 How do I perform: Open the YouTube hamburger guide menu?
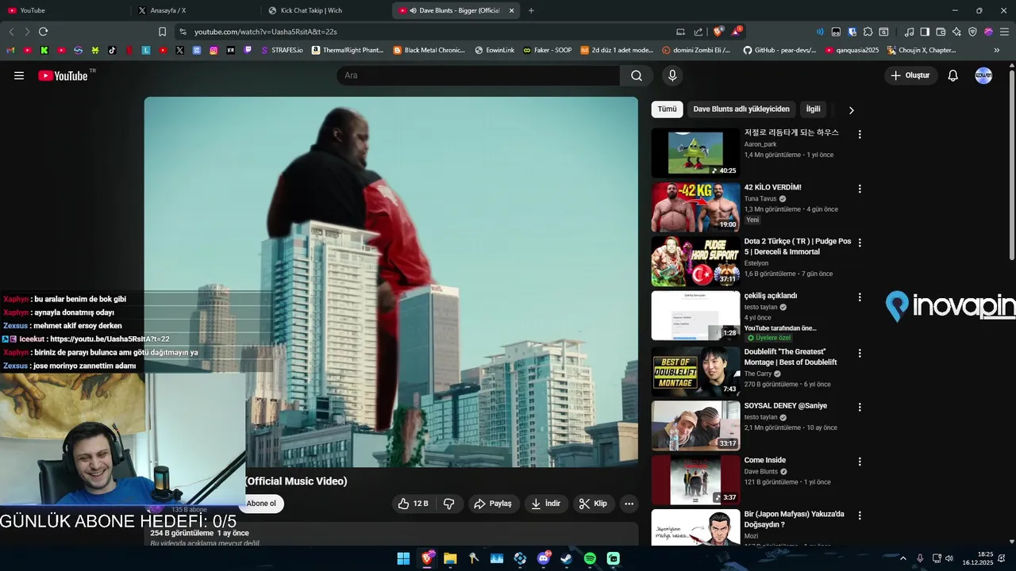19,75
